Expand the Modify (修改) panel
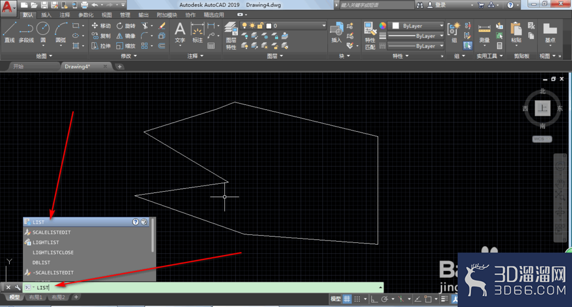This screenshot has width=572, height=307. pos(128,56)
